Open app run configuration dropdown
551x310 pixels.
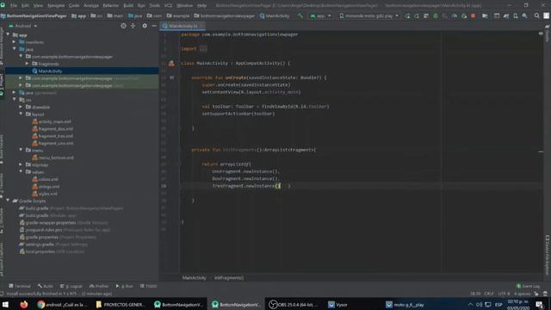(x=320, y=15)
